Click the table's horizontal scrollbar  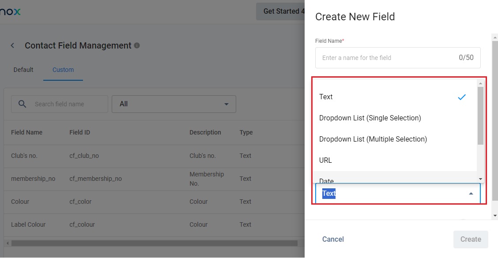click(x=155, y=243)
